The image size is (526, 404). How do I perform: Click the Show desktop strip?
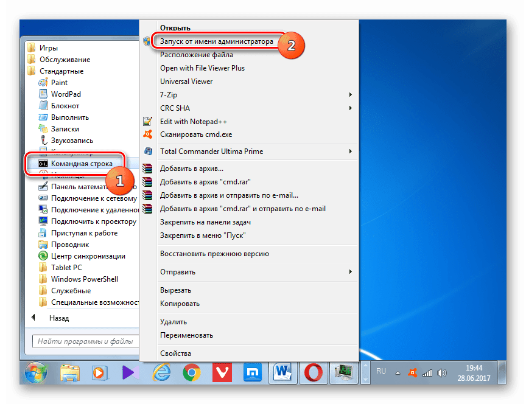(x=502, y=372)
